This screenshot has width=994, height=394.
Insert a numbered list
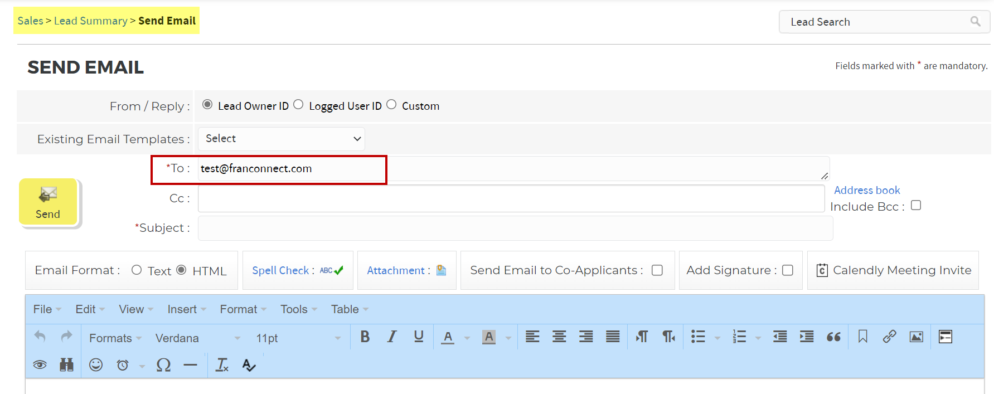[x=739, y=337]
